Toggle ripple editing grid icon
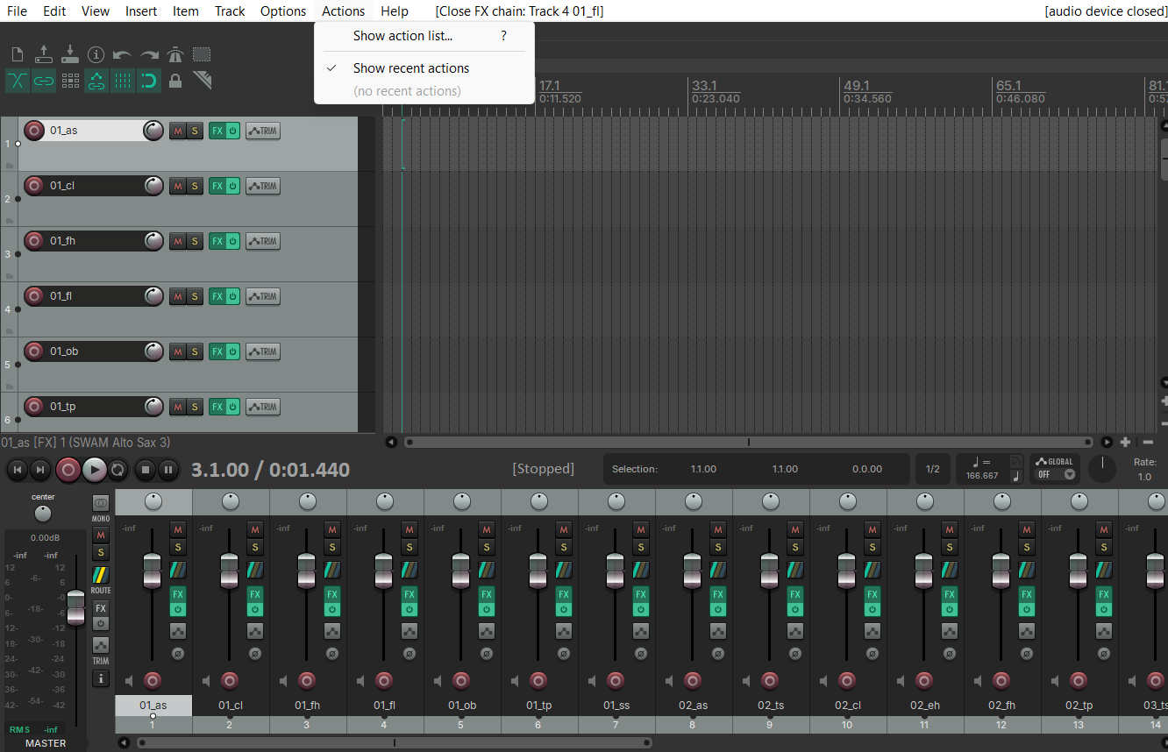The height and width of the screenshot is (752, 1168). coord(70,81)
